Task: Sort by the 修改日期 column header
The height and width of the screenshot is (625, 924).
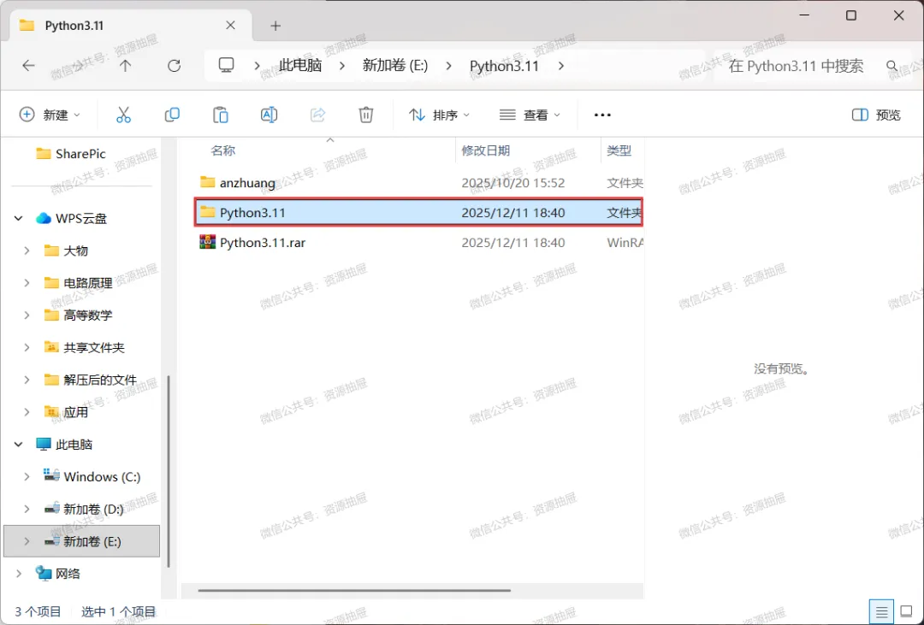Action: point(486,150)
